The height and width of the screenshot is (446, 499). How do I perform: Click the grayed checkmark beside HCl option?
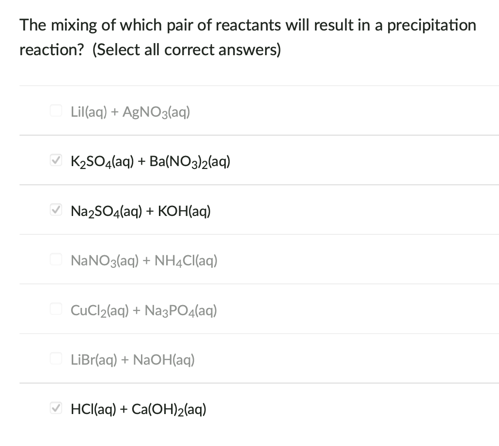[x=55, y=408]
